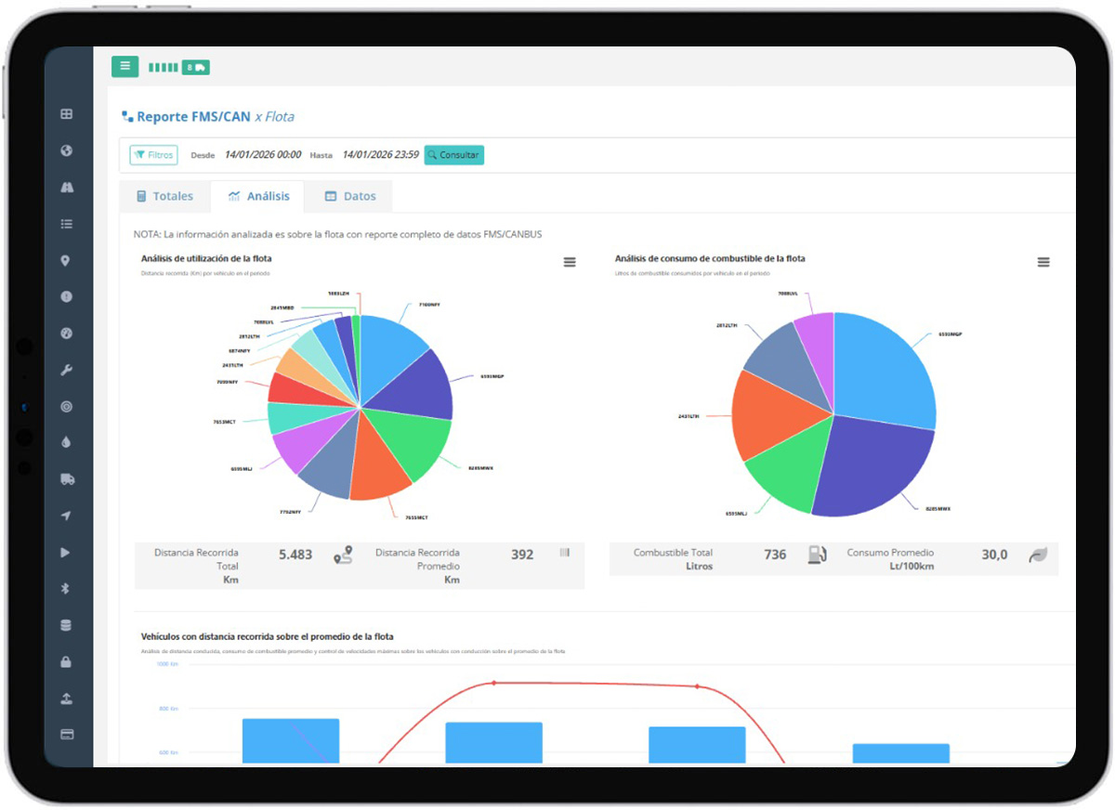Open fleet utilization chart hamburger menu
The image size is (1115, 810).
(x=570, y=263)
